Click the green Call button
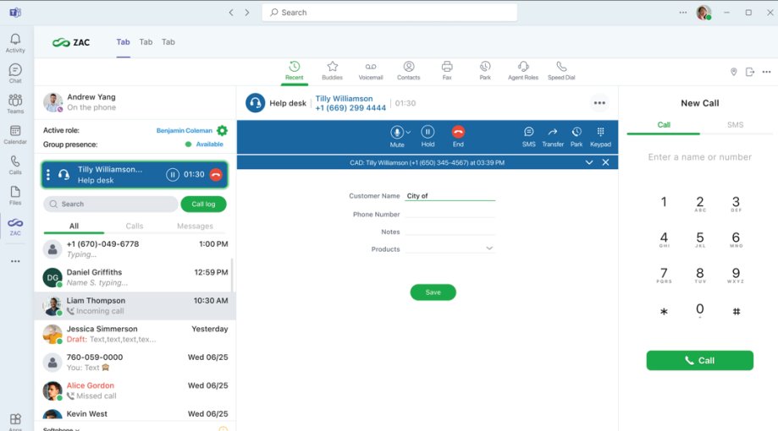Viewport: 778px width, 431px height. click(x=699, y=361)
